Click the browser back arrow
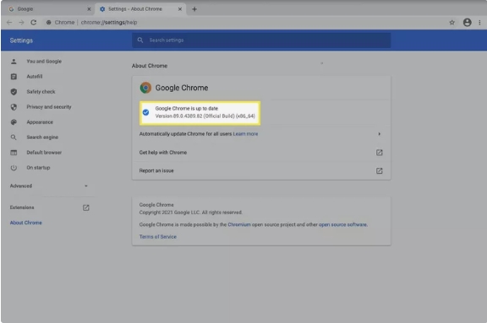This screenshot has width=487, height=323. click(x=9, y=22)
